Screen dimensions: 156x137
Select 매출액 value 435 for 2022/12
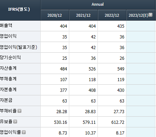[x=121, y=26]
